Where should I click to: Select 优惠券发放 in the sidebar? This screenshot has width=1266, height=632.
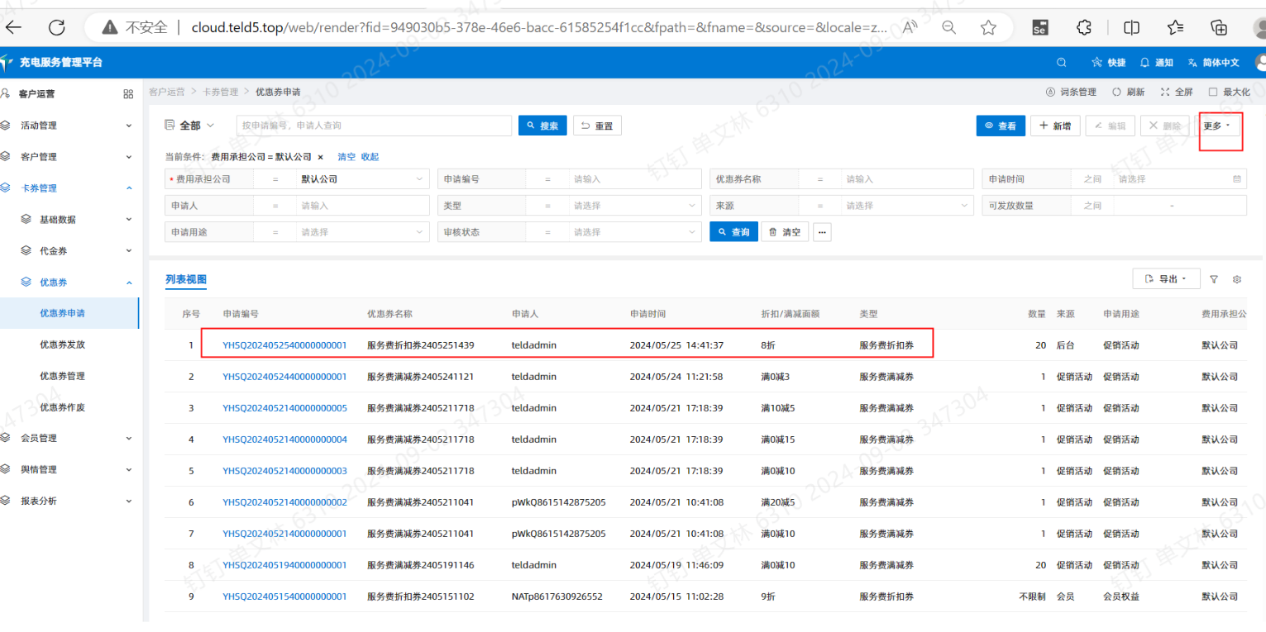(62, 345)
